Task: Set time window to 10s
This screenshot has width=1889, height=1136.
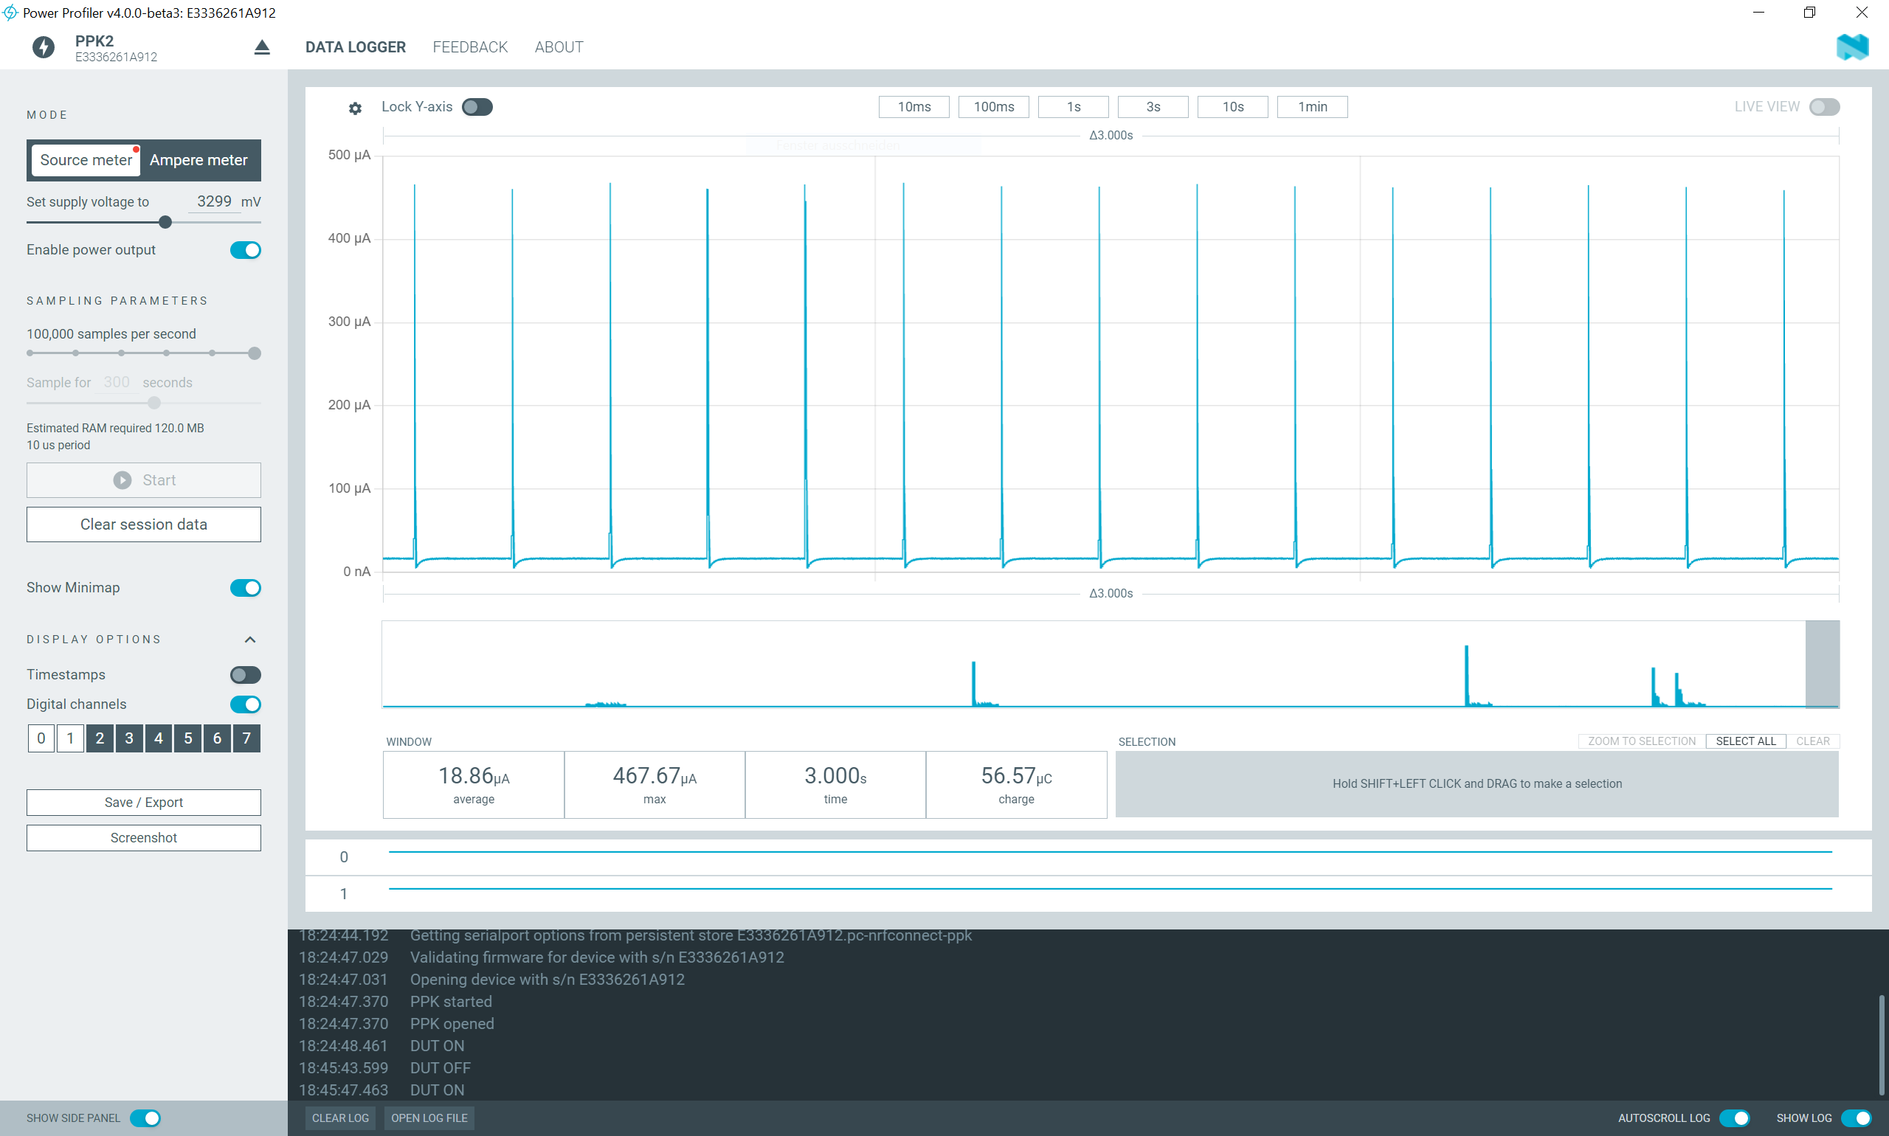Action: pos(1233,107)
